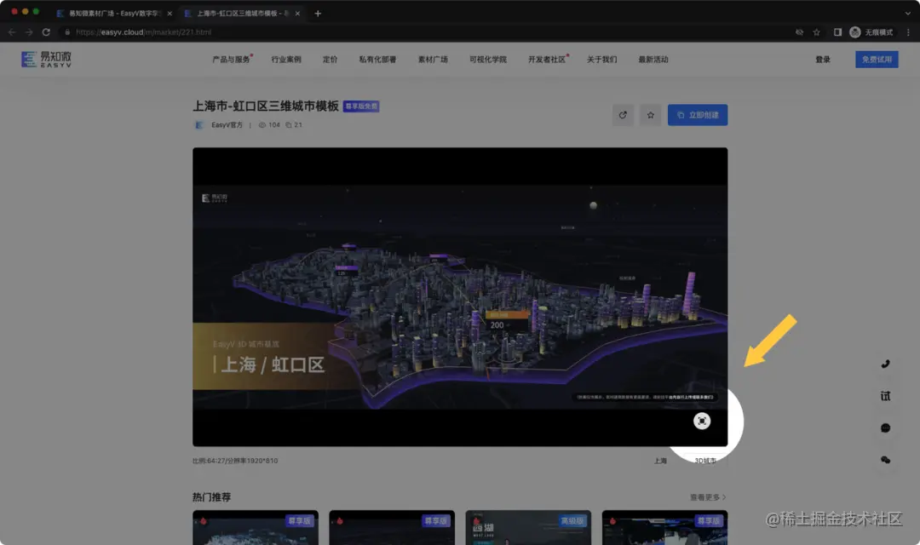Bookmark this page with address bar star
The width and height of the screenshot is (920, 545).
pos(816,32)
